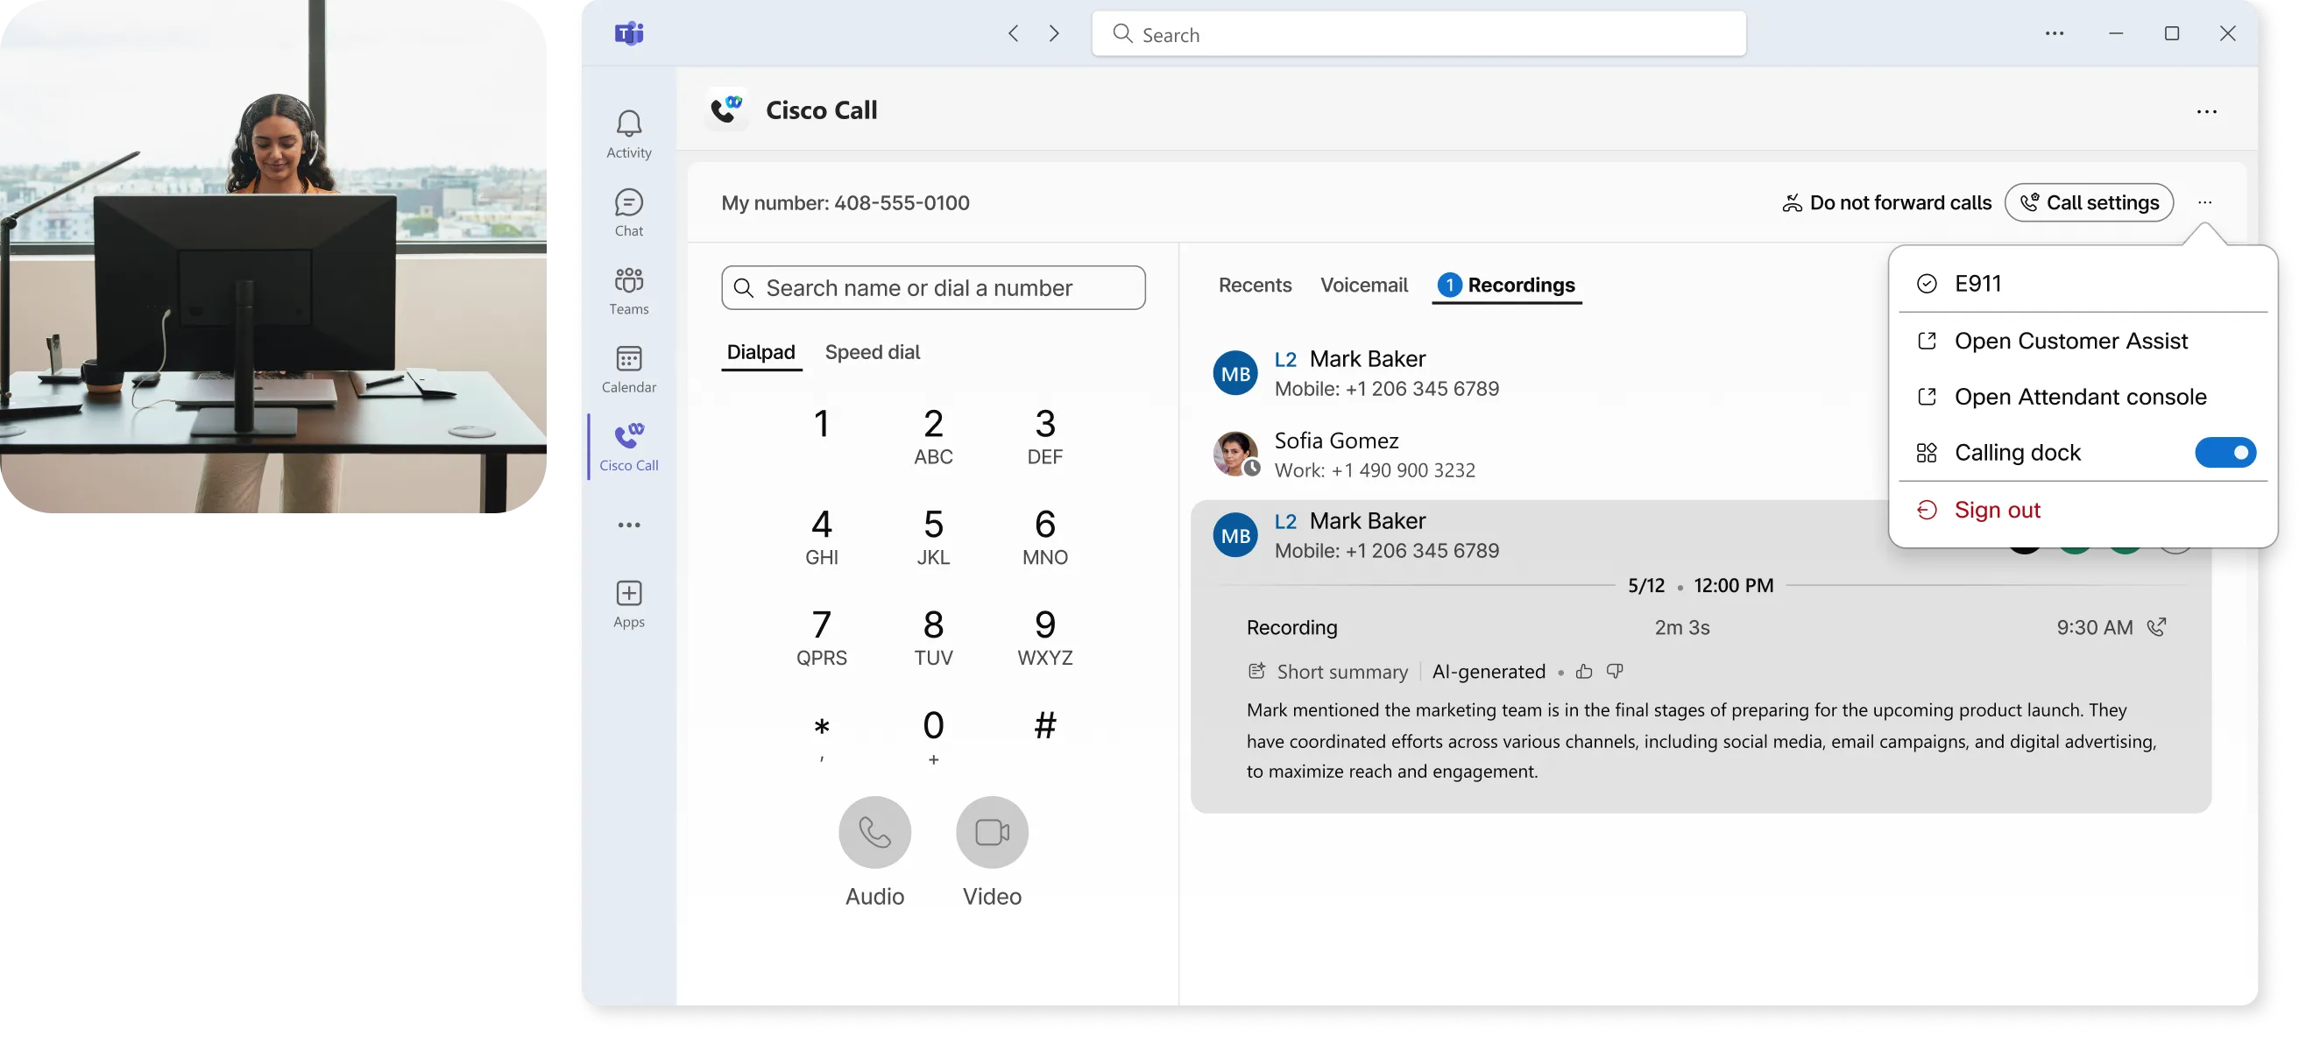
Task: Select the Dialpad tab
Action: [x=760, y=352]
